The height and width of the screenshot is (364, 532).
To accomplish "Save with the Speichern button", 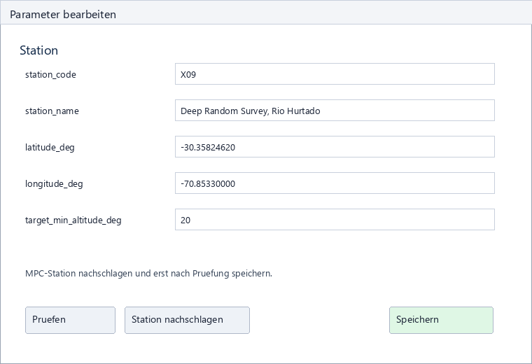I will click(441, 320).
